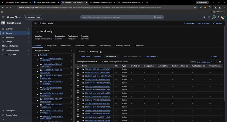Open the three-dot settings menu in header

pyautogui.click(x=218, y=17)
